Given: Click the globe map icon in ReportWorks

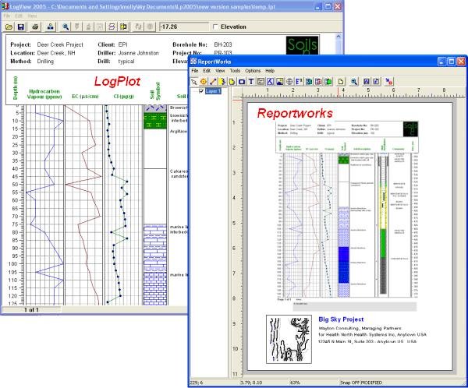Looking at the screenshot, I should [x=289, y=81].
